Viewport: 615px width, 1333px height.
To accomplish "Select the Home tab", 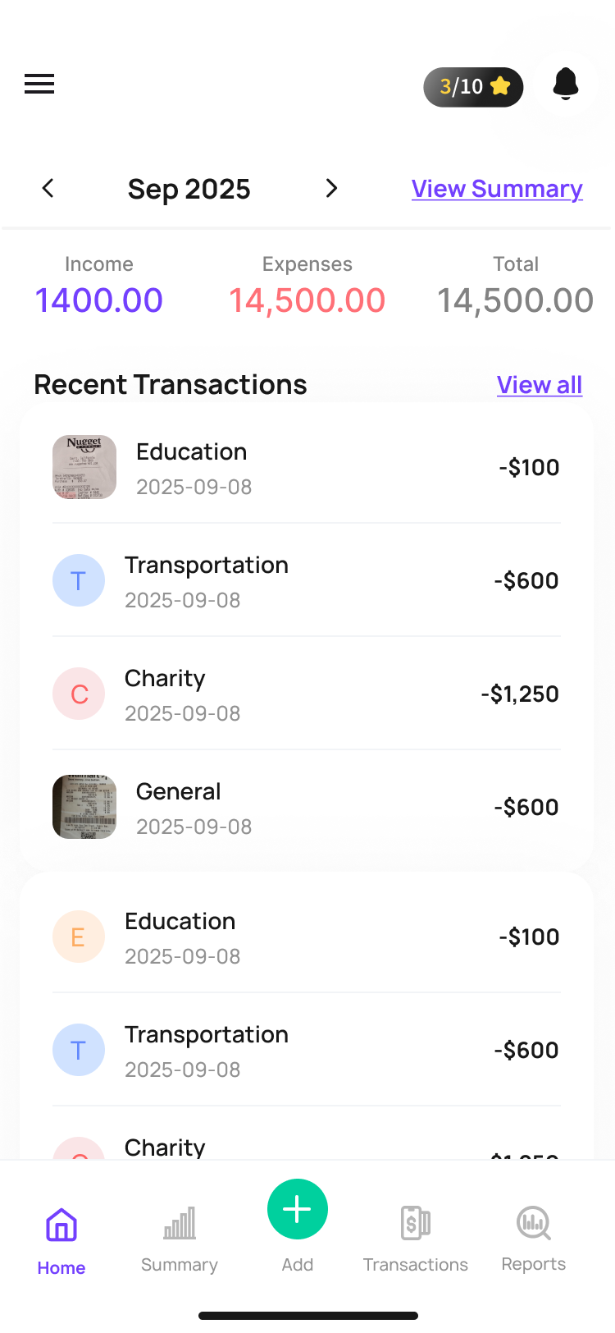I will 61,1240.
